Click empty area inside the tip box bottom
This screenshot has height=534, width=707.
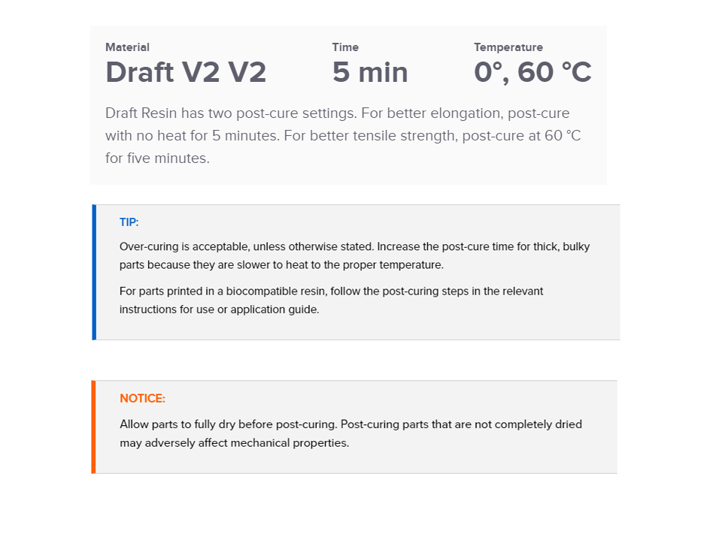pyautogui.click(x=357, y=327)
